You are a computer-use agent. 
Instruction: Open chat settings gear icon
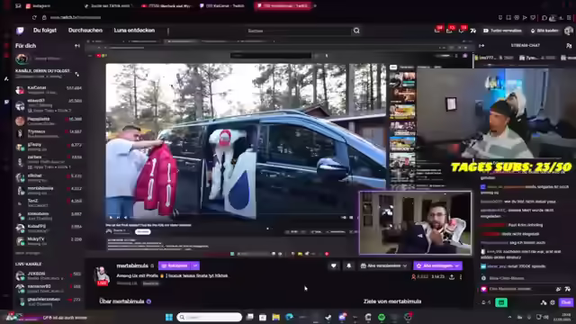coord(552,302)
